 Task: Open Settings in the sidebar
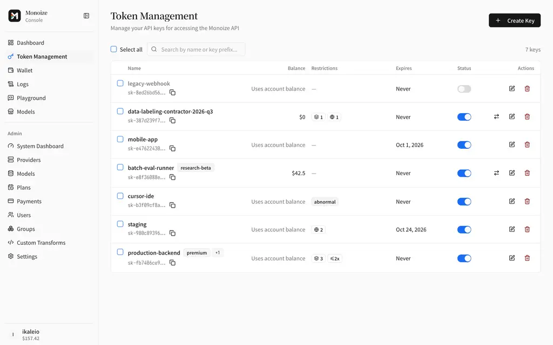(49, 256)
